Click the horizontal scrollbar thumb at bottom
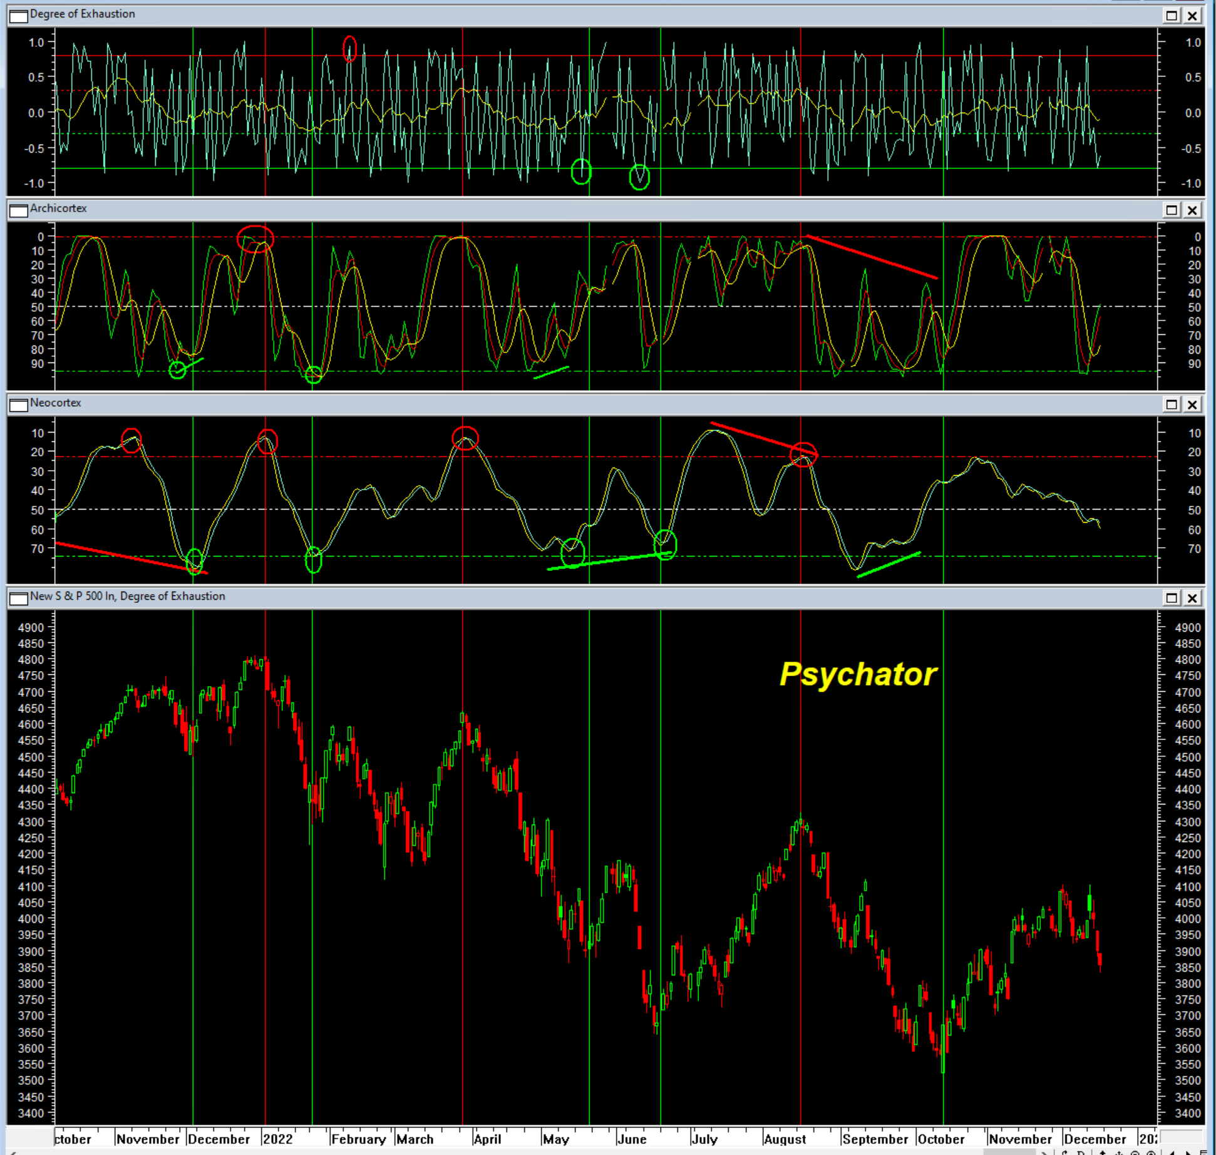 (x=1010, y=1151)
